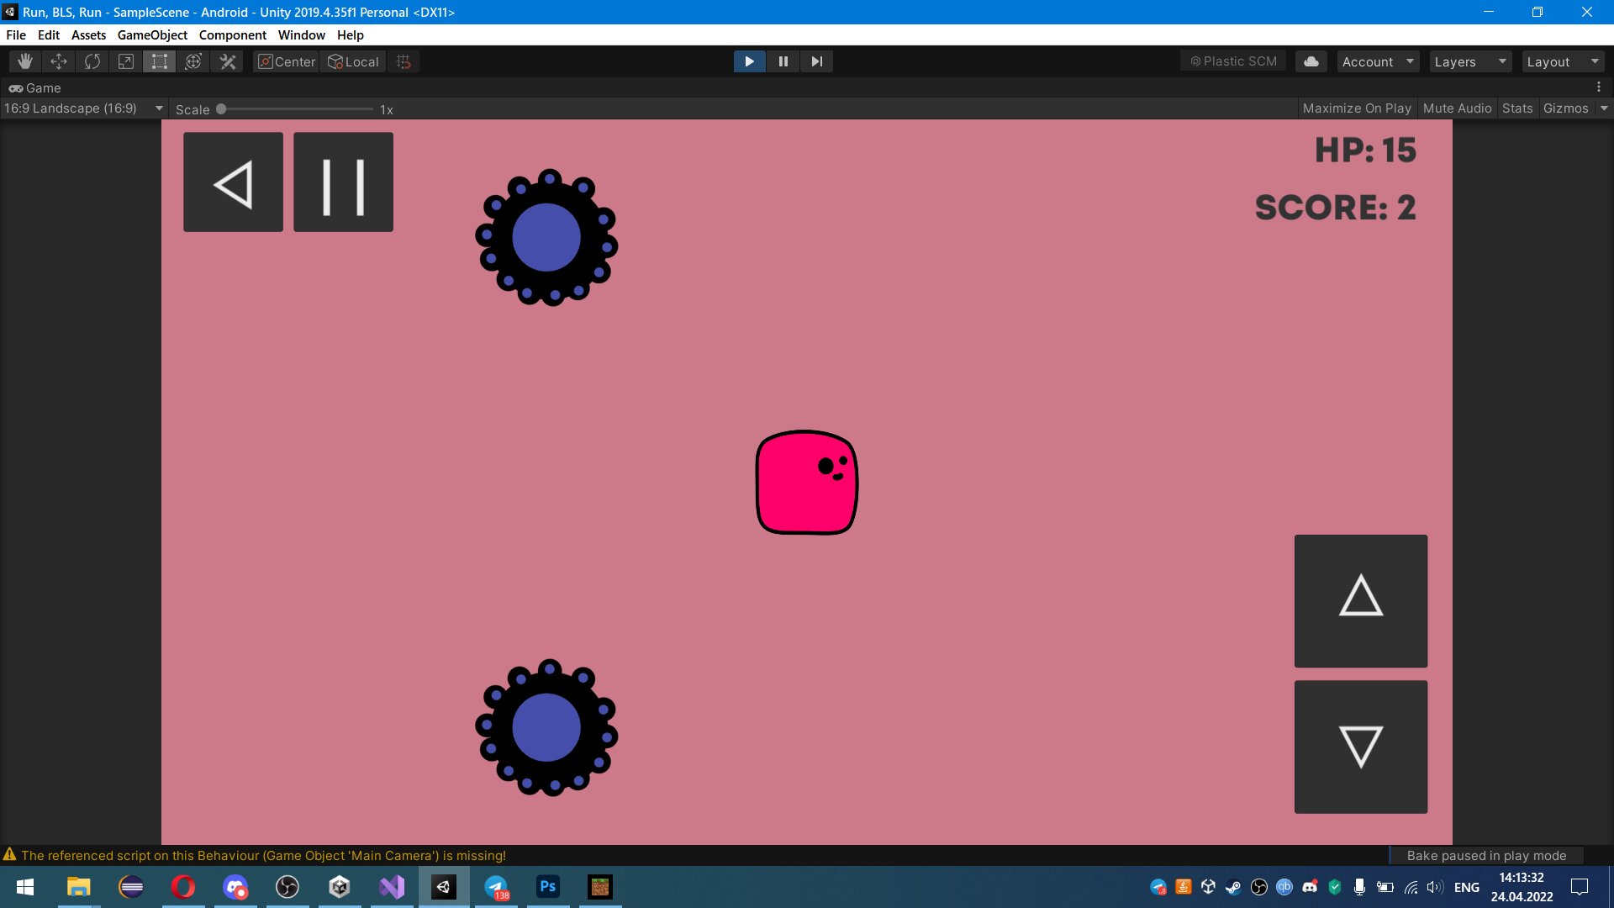Open the aspect ratio dropdown showing 16:9 Landscape
This screenshot has width=1614, height=908.
(82, 108)
